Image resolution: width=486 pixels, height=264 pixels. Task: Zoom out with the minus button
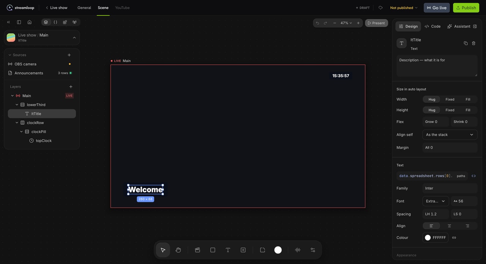click(x=335, y=23)
